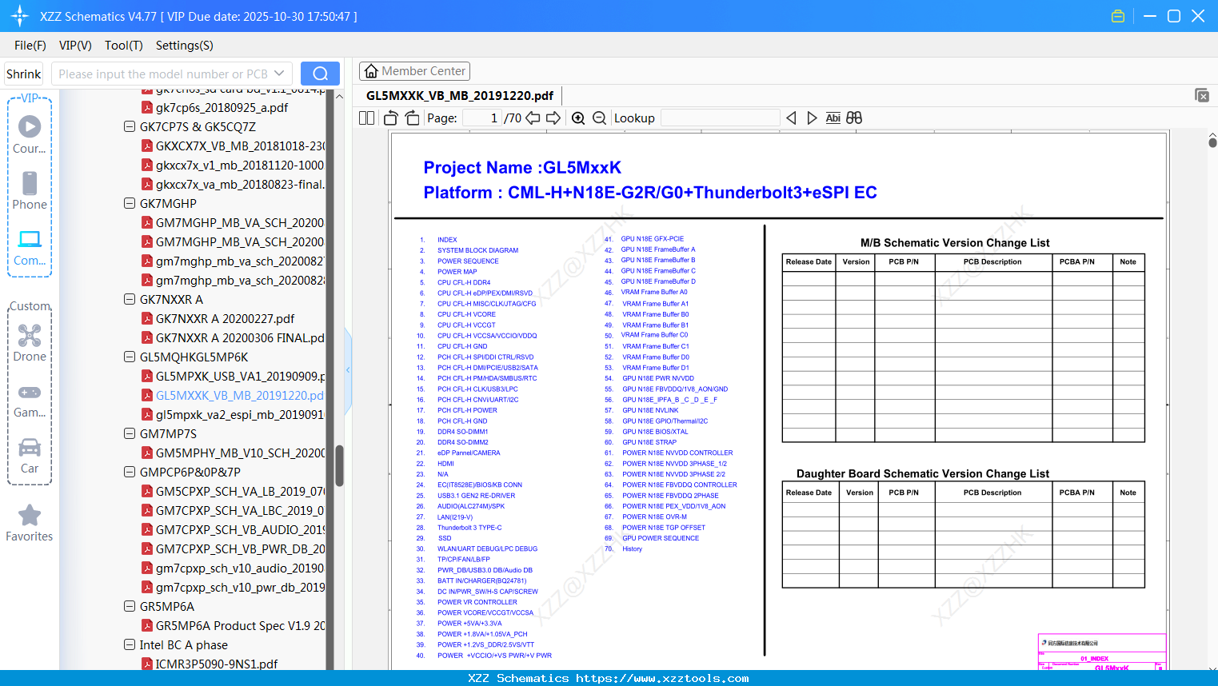Toggle the two-page split view icon
The image size is (1218, 686).
[367, 118]
